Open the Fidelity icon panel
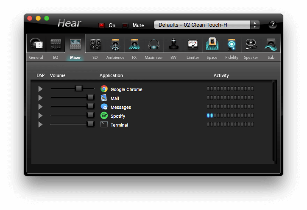This screenshot has height=210, width=307. 232,44
